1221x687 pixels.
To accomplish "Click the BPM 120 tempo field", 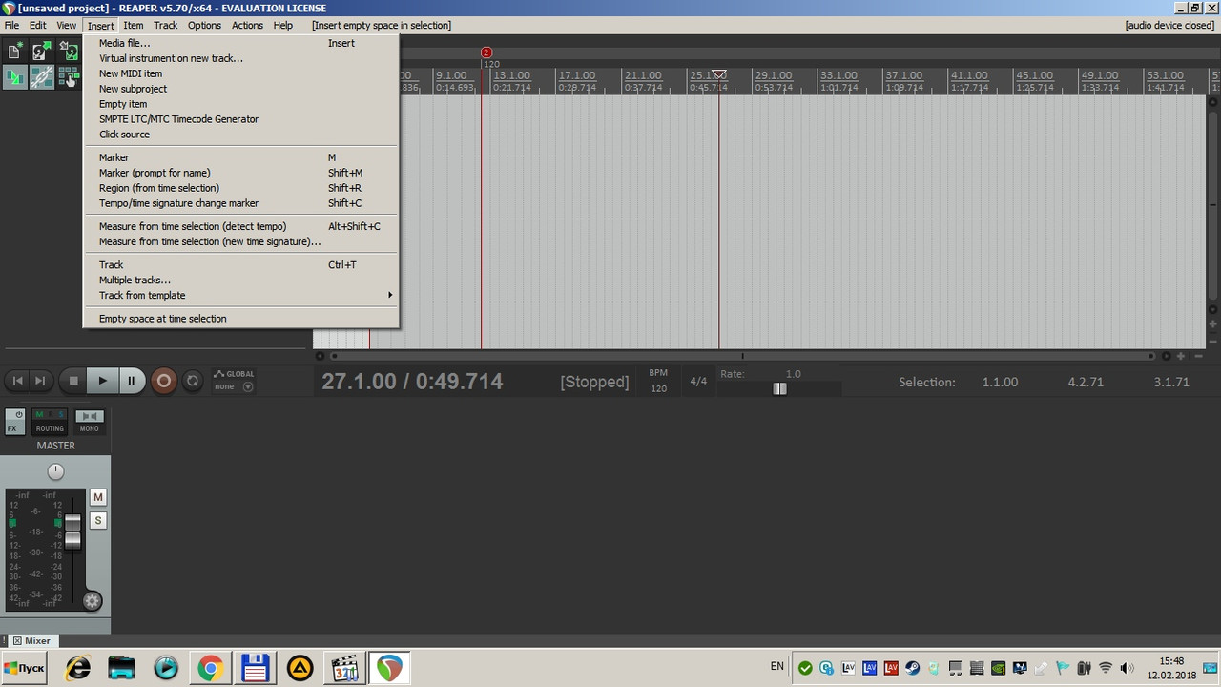I will click(x=658, y=389).
